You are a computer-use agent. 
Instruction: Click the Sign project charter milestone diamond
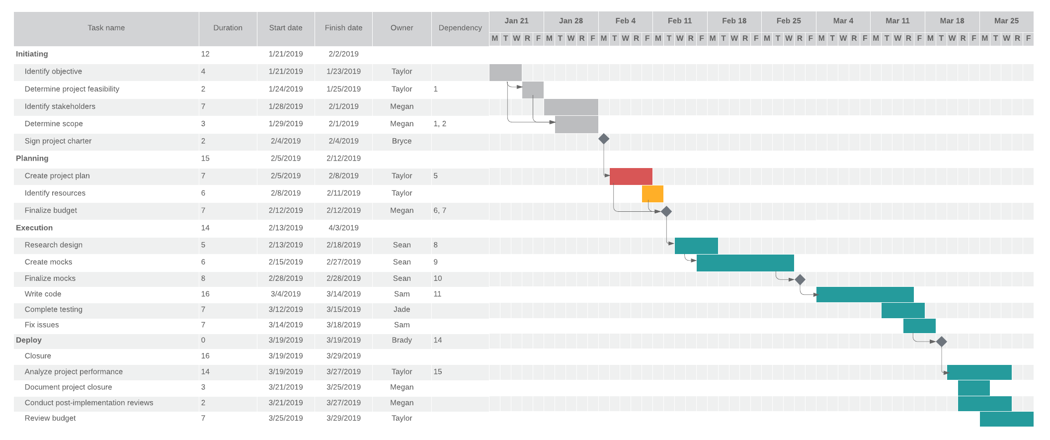pyautogui.click(x=604, y=139)
